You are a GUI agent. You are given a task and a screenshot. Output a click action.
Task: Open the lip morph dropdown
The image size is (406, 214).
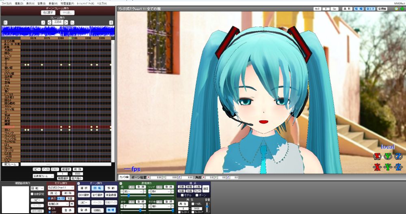(x=161, y=192)
